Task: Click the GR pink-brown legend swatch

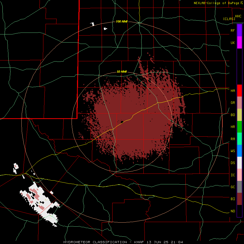Action: (x=239, y=103)
